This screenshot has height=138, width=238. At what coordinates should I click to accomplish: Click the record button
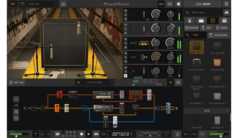81,134
